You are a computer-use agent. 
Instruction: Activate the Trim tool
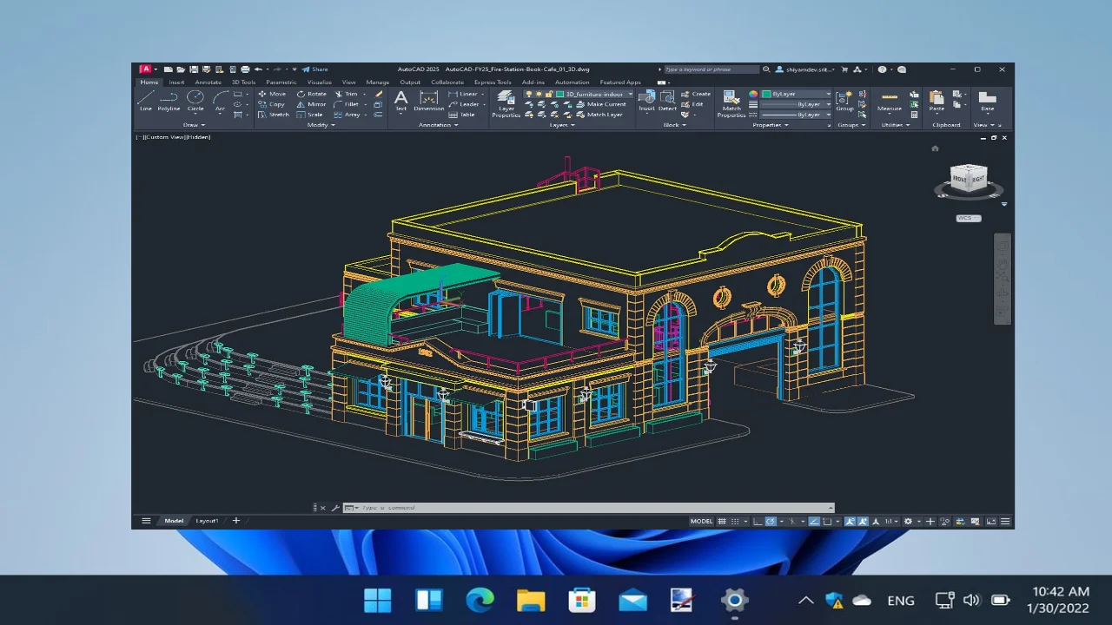click(x=345, y=94)
